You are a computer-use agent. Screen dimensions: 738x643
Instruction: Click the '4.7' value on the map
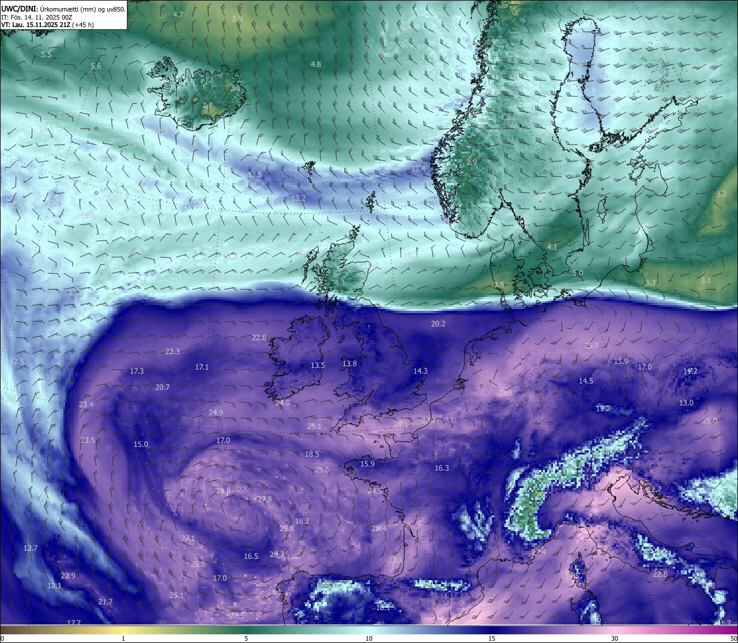178,14
